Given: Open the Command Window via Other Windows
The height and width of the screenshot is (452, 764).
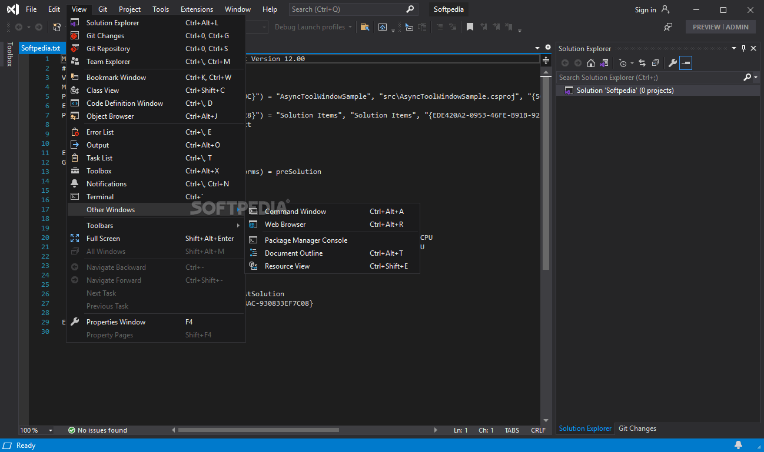Looking at the screenshot, I should click(297, 211).
